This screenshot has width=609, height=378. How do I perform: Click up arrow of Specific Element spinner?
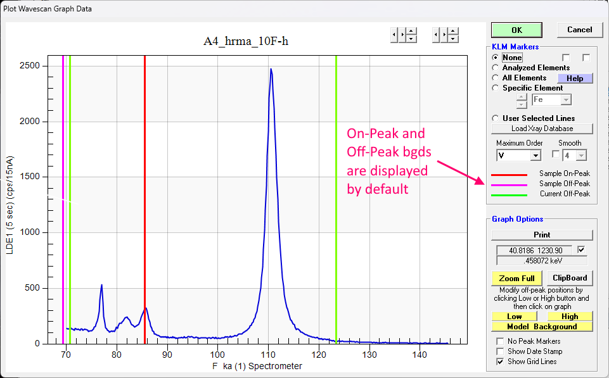click(522, 96)
